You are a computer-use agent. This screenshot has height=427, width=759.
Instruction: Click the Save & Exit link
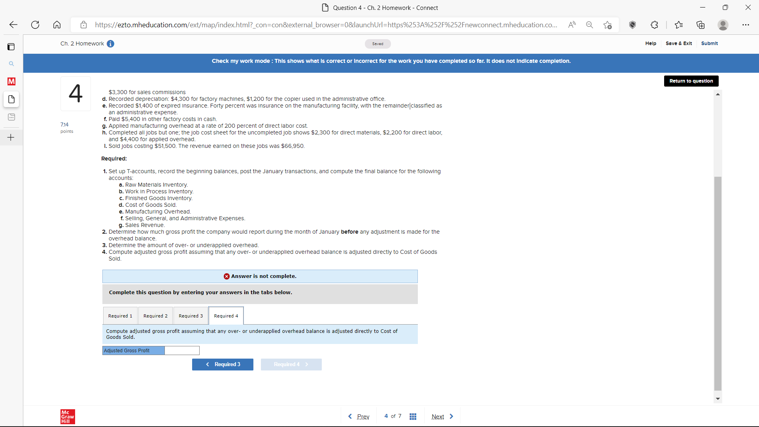(679, 43)
